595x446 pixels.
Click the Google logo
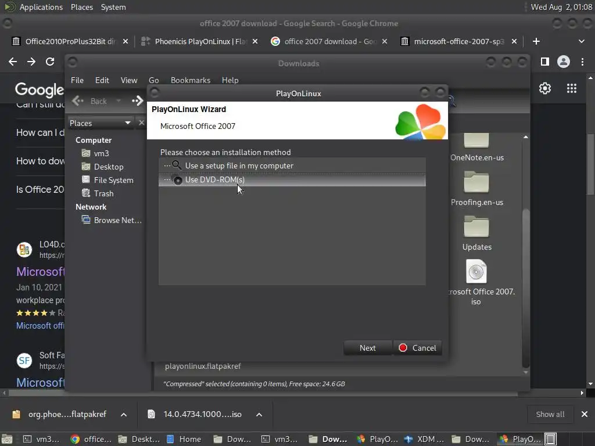tap(40, 89)
